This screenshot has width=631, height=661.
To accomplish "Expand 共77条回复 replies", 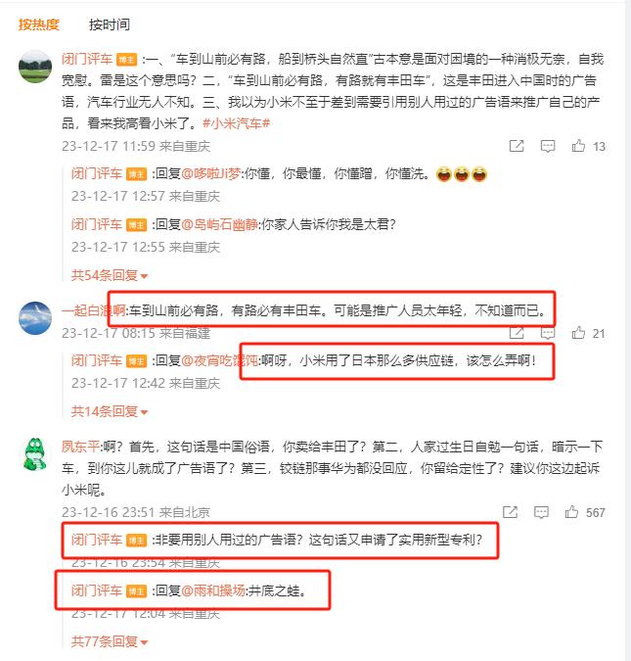I will pos(110,641).
